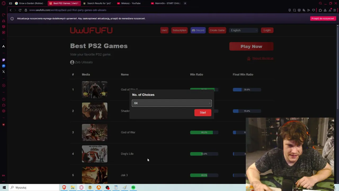
Task: Open God of War II thumbnail
Action: pos(95,90)
